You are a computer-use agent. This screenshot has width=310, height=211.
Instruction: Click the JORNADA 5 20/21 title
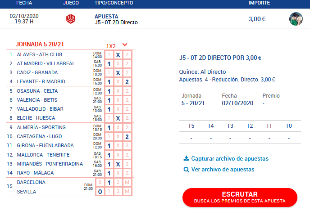point(40,44)
